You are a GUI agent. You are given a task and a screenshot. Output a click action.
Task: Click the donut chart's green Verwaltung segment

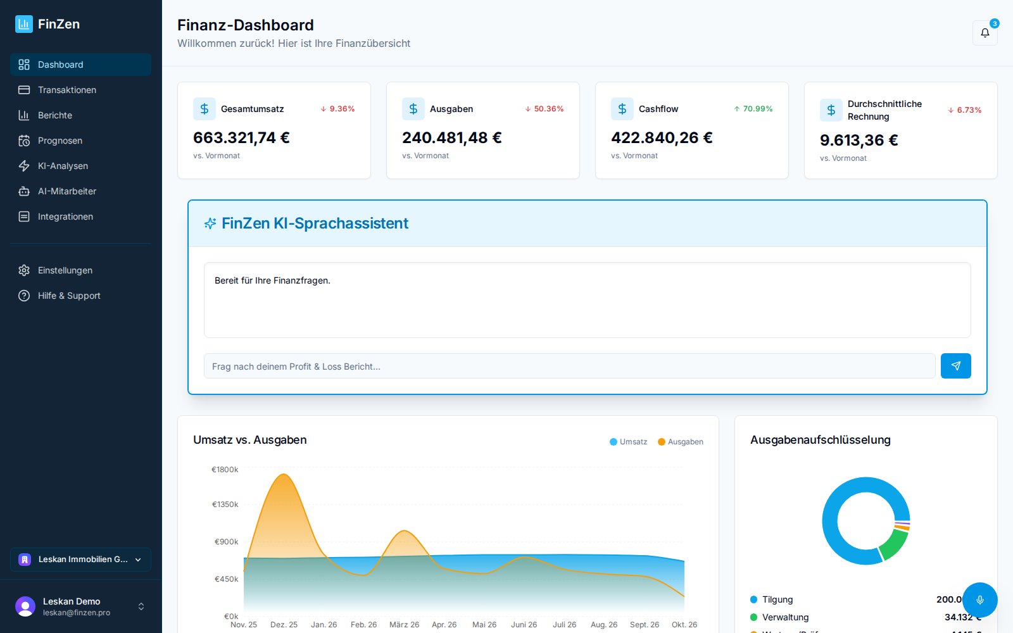[x=894, y=545]
